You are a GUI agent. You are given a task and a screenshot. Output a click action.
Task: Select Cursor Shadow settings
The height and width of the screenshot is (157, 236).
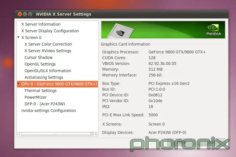coord(38,57)
